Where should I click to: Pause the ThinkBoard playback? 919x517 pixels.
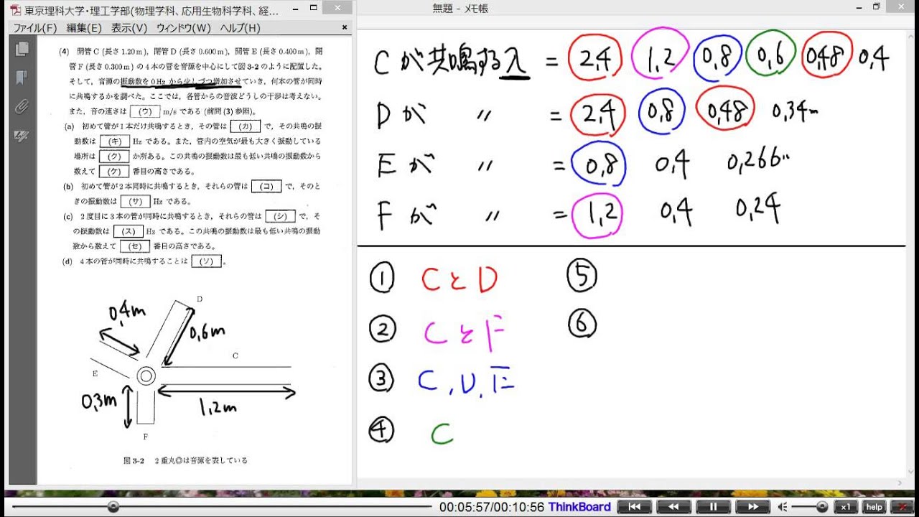(715, 506)
